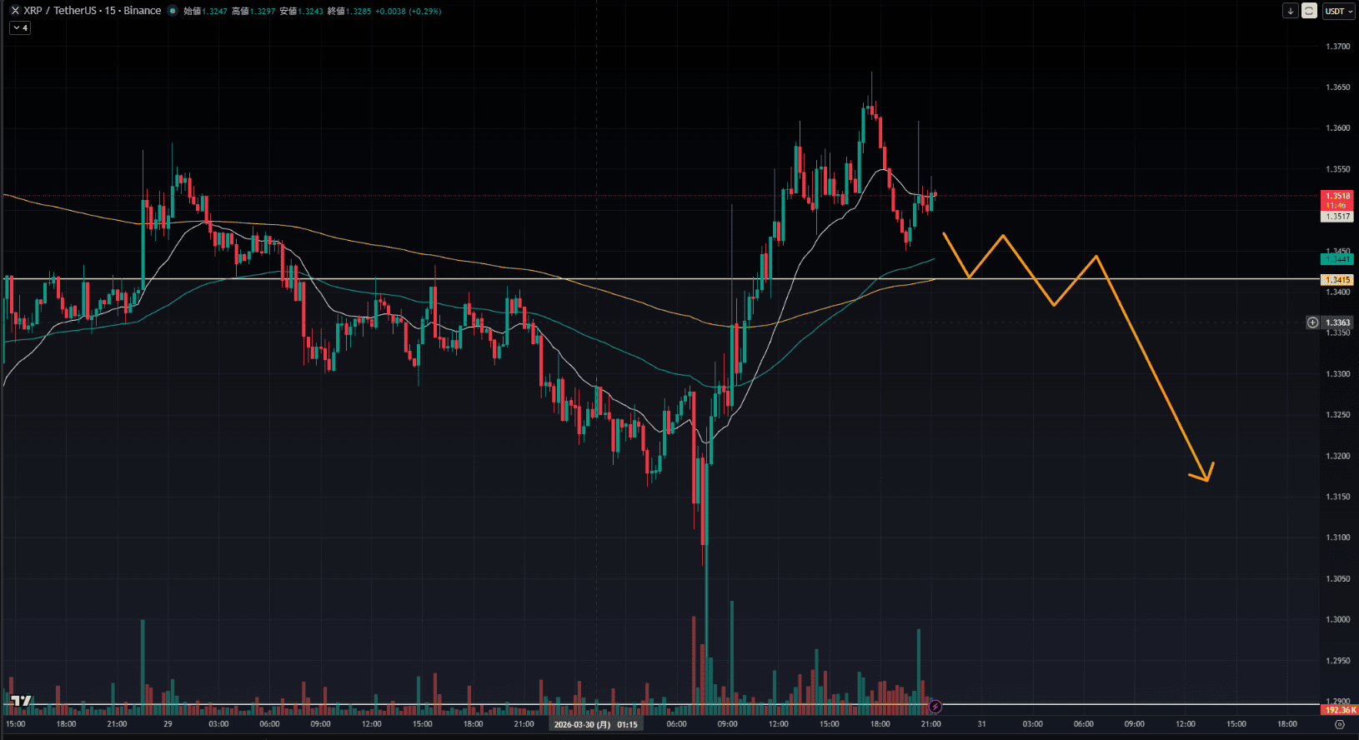
Task: Expand the collapsed indicators legend showing 4
Action: [20, 28]
